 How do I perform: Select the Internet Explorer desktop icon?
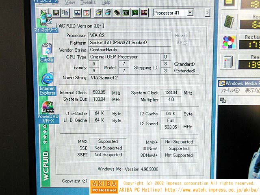[x=47, y=84]
